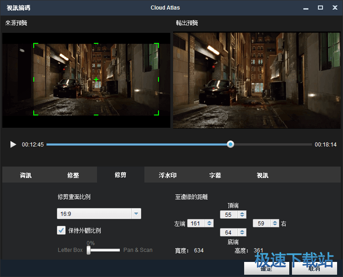Click the top-center green crop edge handle
Viewport: 343px width, 277px height.
pyautogui.click(x=96, y=43)
